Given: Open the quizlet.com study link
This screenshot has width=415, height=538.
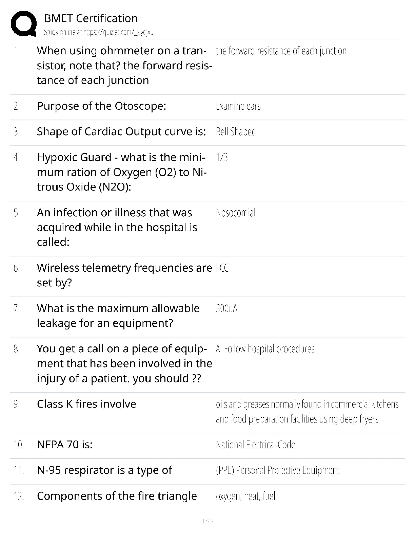Looking at the screenshot, I should coord(99,32).
